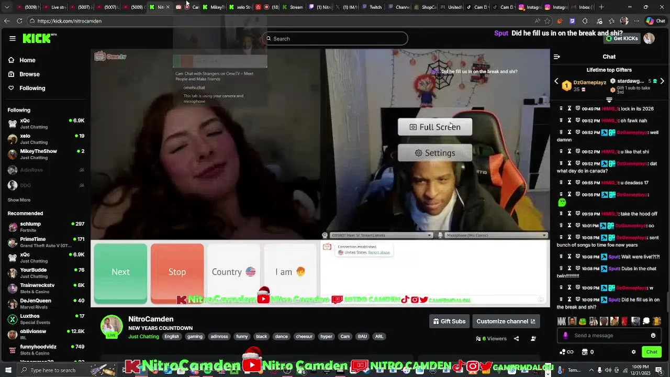Send message with green Chat button
This screenshot has width=670, height=377.
[x=652, y=352]
